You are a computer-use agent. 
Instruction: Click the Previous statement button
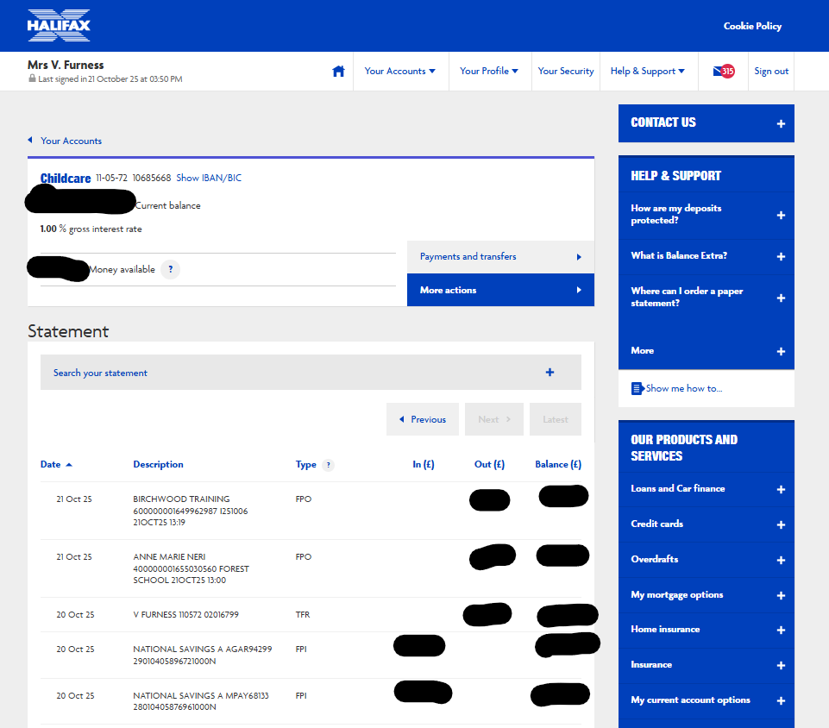coord(423,419)
